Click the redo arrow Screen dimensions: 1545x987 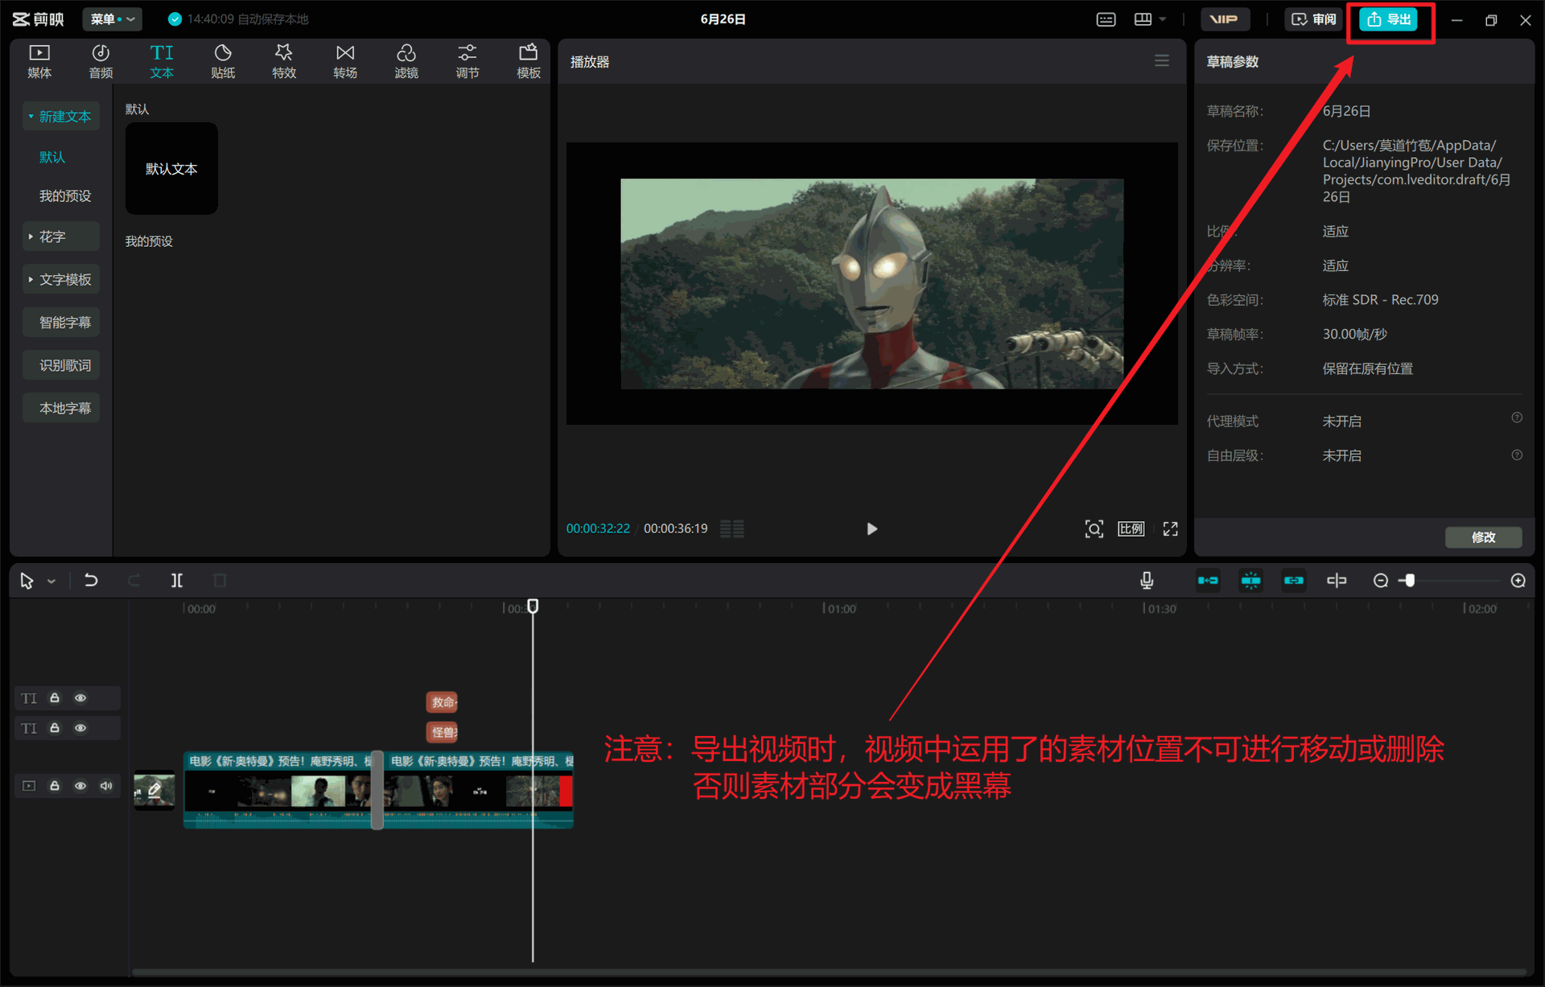pyautogui.click(x=134, y=580)
